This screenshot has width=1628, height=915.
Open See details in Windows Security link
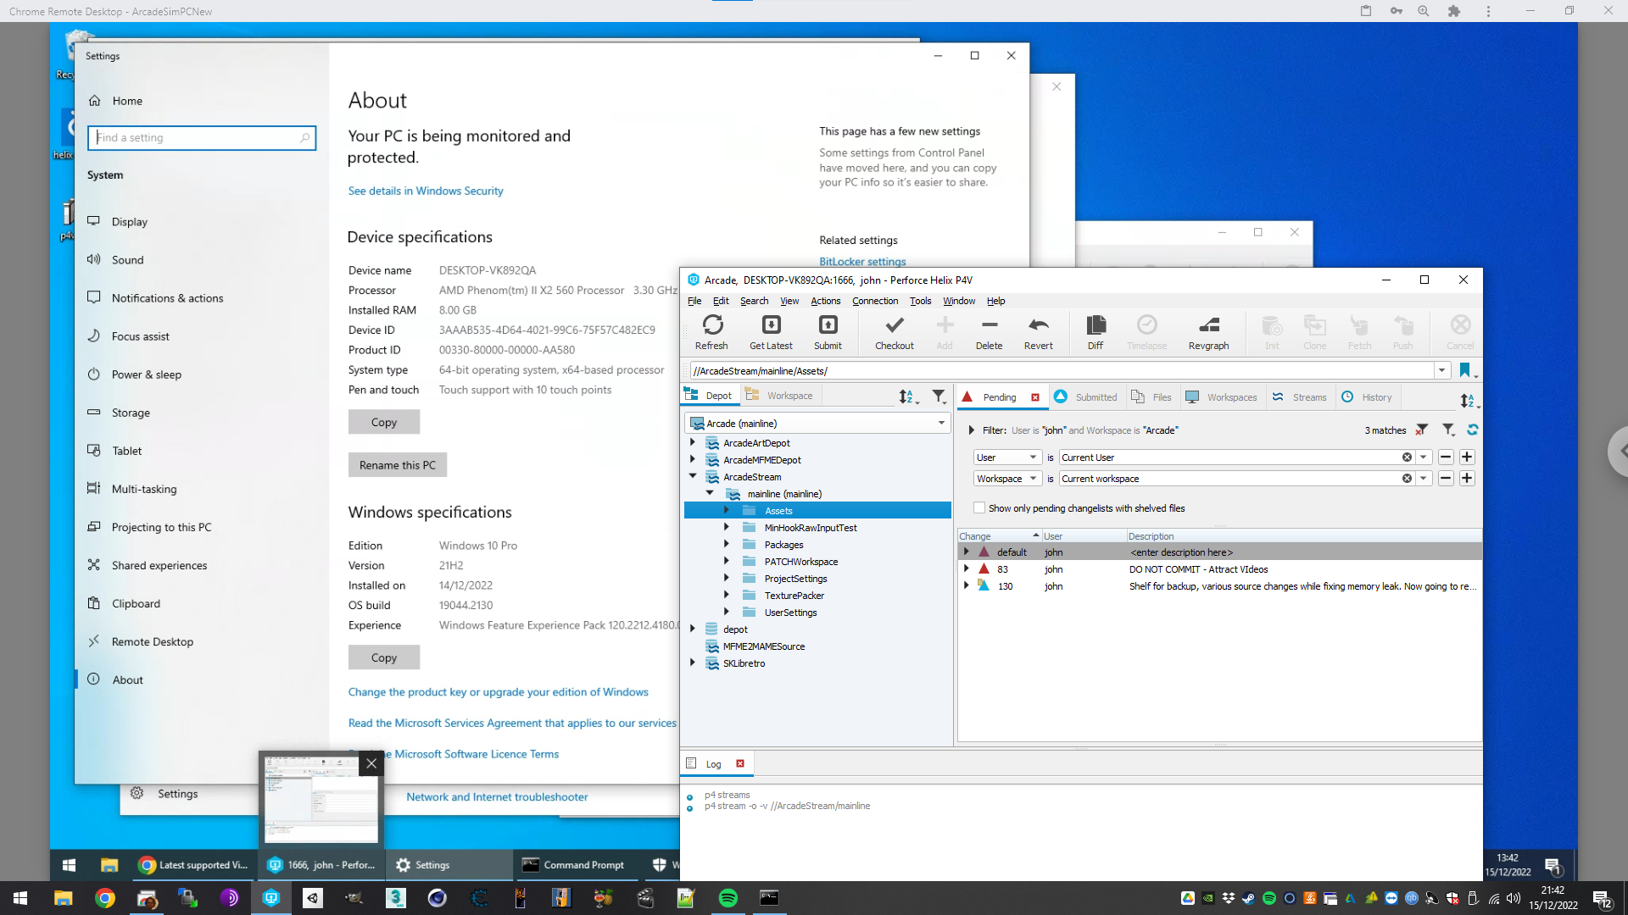(x=425, y=191)
